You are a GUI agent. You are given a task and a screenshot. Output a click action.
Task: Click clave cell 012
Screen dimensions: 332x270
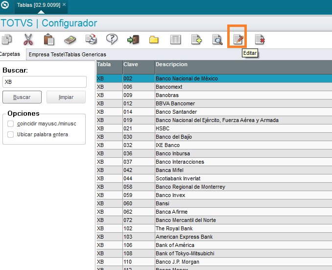point(139,103)
